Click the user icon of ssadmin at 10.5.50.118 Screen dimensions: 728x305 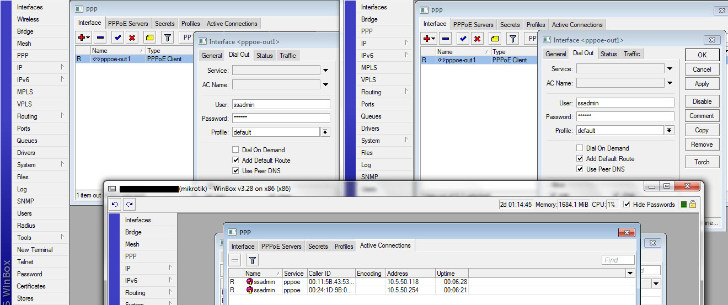pos(250,282)
